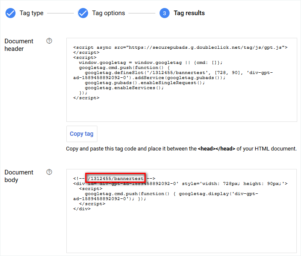Click the Tag options step checkmark icon
This screenshot has width=301, height=256.
click(x=83, y=13)
